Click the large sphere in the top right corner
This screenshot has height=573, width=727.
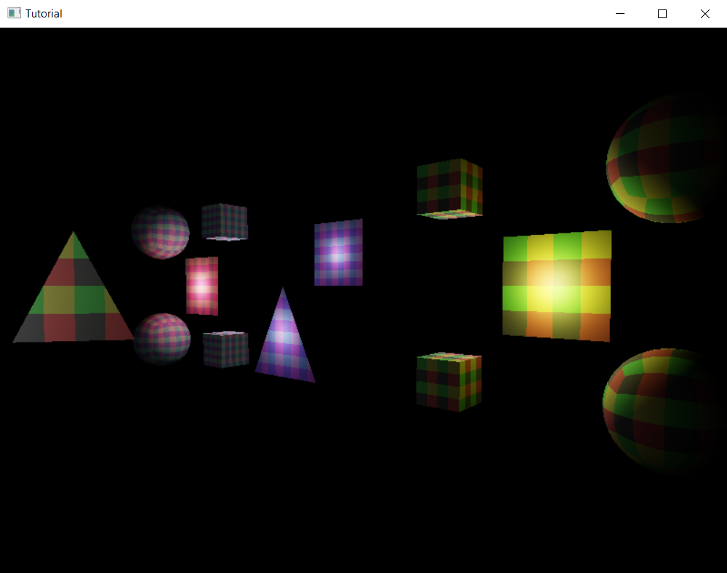[665, 160]
